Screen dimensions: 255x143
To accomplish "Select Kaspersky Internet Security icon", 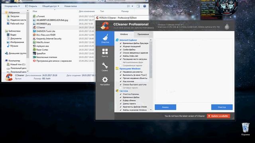I will 34,39.
